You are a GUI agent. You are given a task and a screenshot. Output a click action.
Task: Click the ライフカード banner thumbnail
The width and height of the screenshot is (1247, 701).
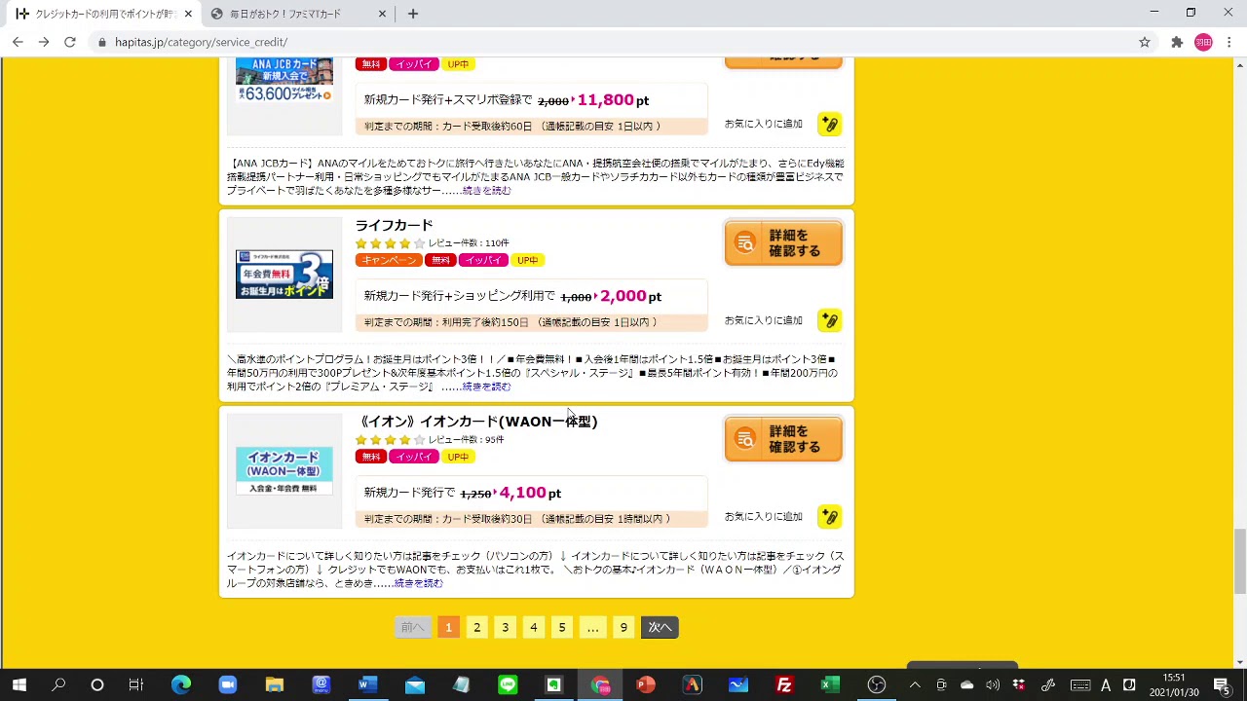[284, 275]
